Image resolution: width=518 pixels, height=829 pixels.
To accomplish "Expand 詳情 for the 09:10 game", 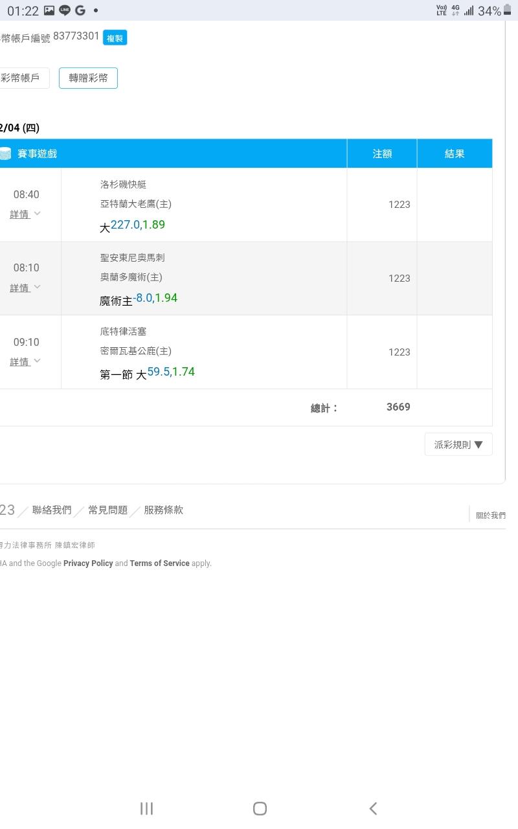I will [x=25, y=361].
